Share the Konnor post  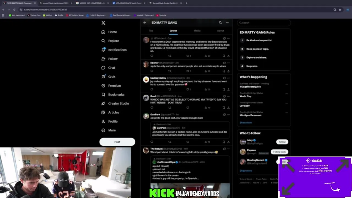pos(228,71)
